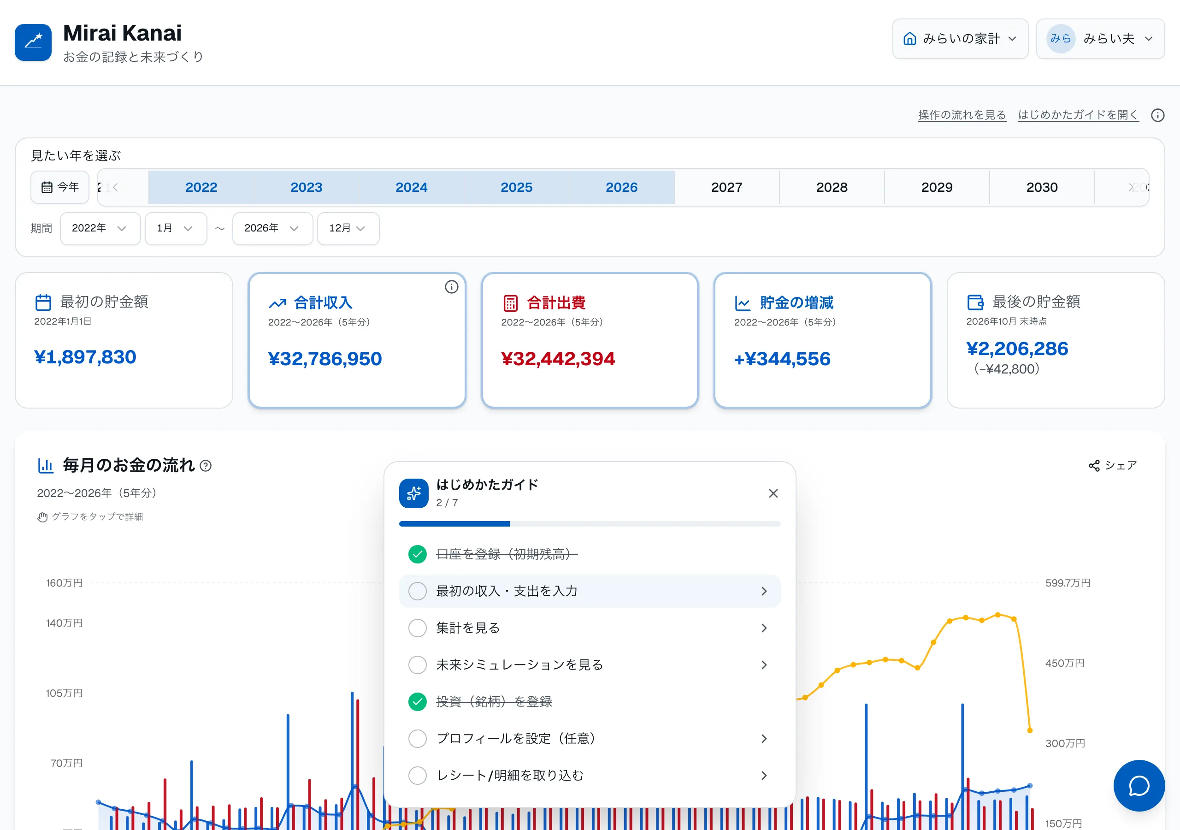Open the はじめかたガイドを開く link
1180x830 pixels.
tap(1078, 115)
